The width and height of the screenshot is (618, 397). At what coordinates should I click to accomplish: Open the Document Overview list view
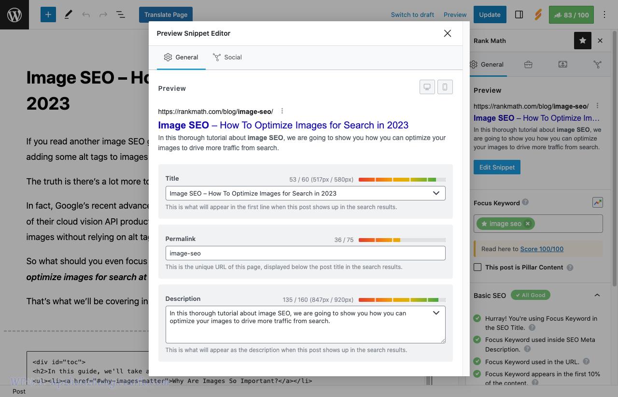[121, 14]
